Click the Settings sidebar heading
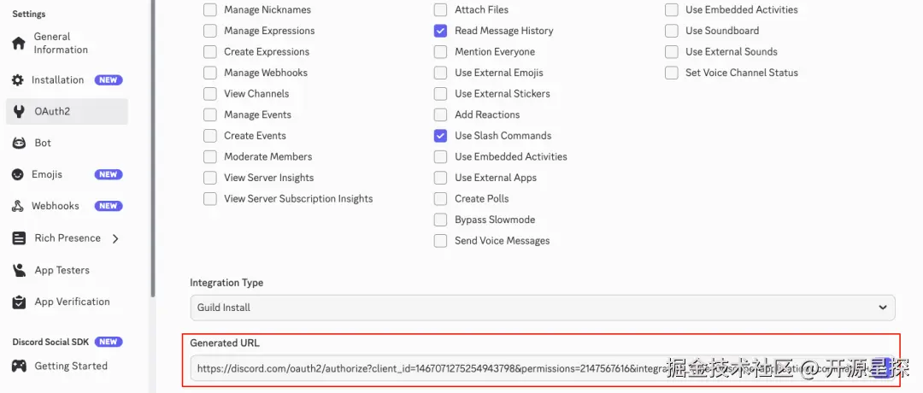 tap(29, 15)
